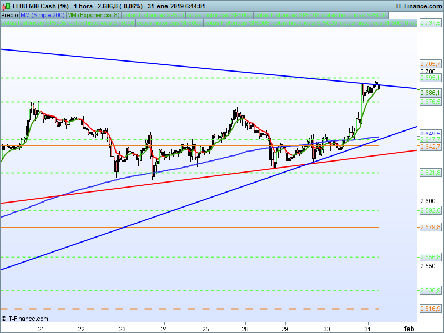This screenshot has width=444, height=333.
Task: Click the date 28 on time axis
Action: pyautogui.click(x=245, y=329)
